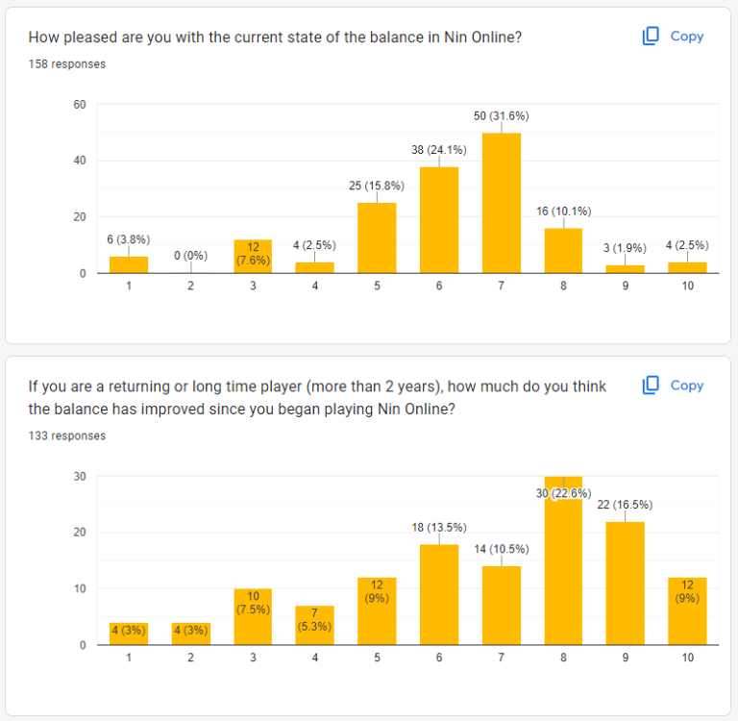The height and width of the screenshot is (721, 738).
Task: Select the small bar under 3 (1.9%)
Action: (x=625, y=269)
